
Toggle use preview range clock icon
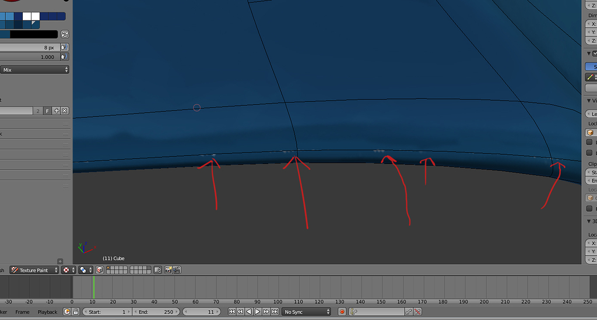67,312
